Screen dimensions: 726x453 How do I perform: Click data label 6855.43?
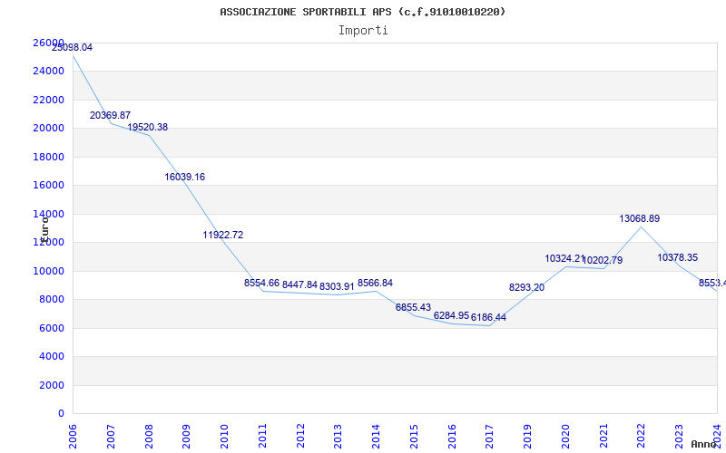(x=413, y=307)
